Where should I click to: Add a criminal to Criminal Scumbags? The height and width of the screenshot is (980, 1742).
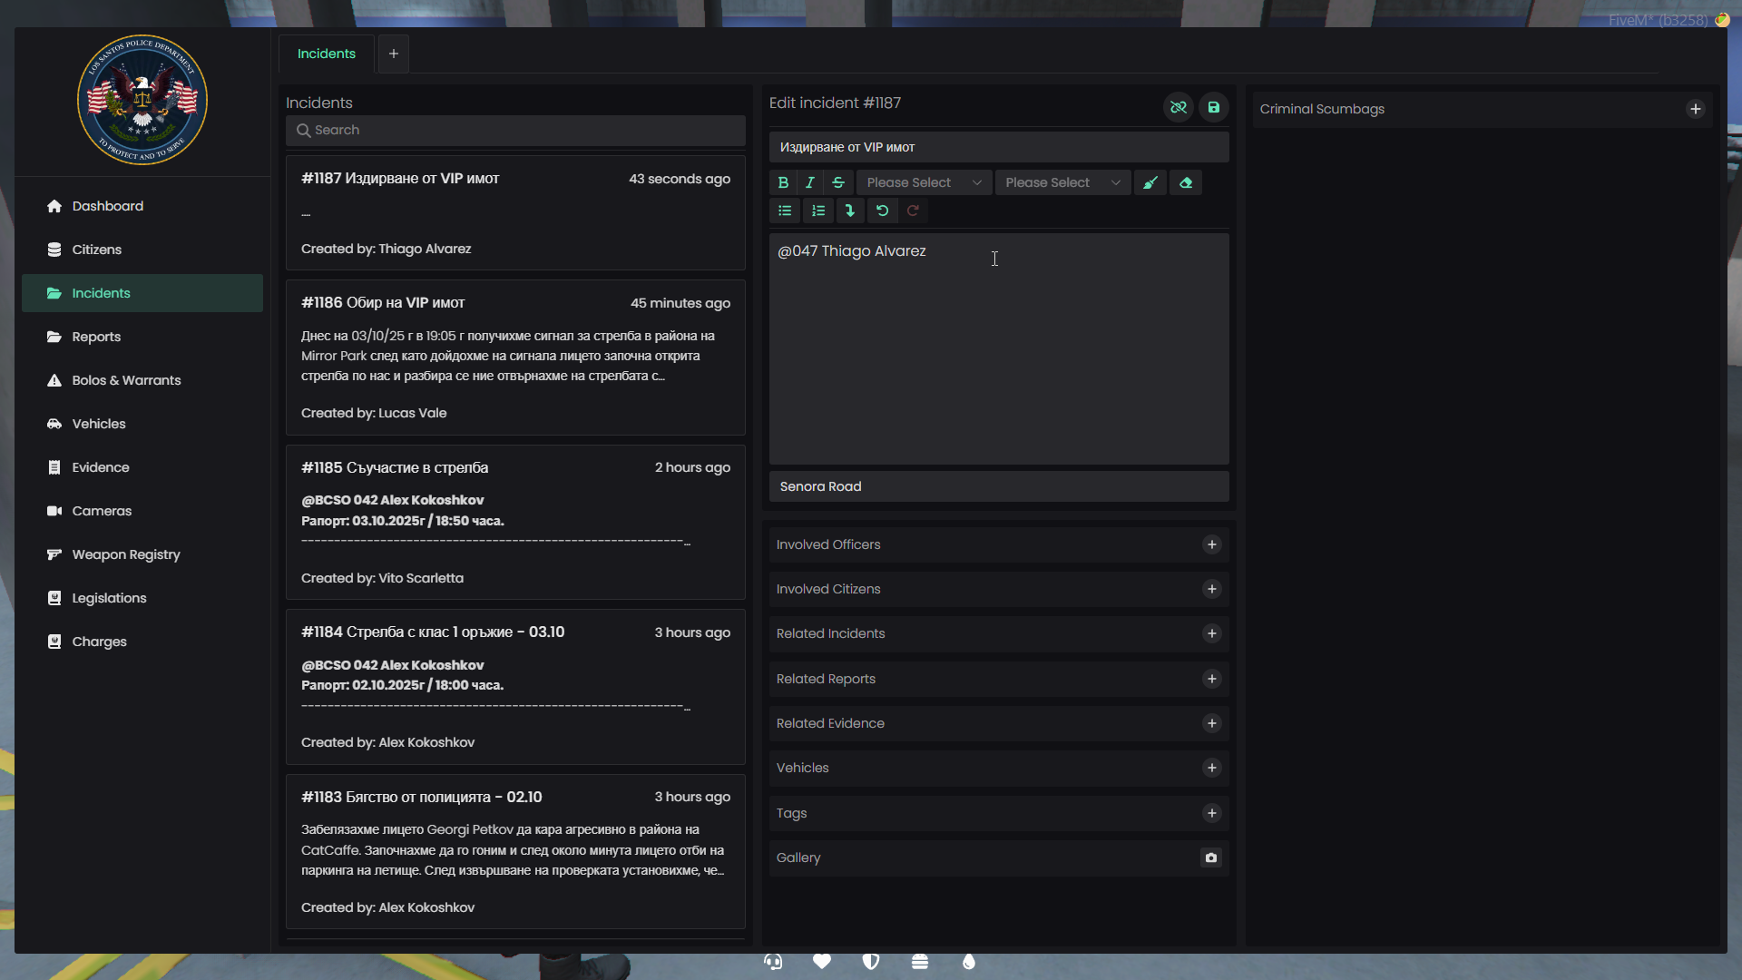coord(1695,109)
